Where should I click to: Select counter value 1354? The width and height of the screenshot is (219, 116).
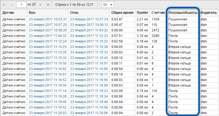pos(155,19)
